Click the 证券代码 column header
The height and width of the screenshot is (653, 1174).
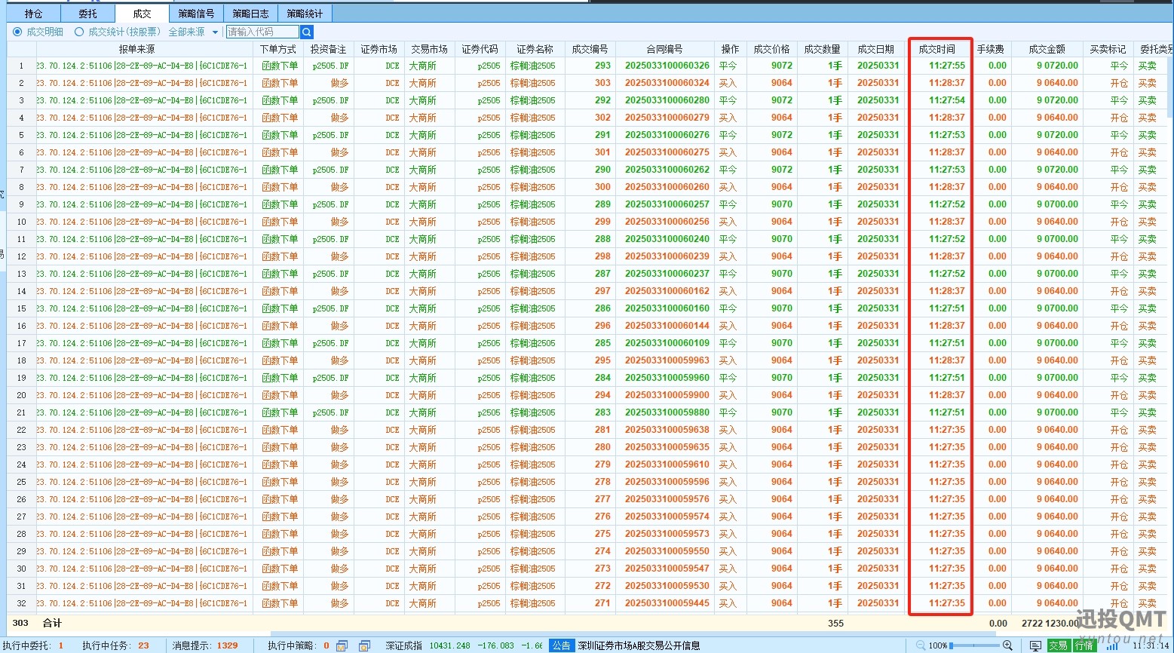480,49
